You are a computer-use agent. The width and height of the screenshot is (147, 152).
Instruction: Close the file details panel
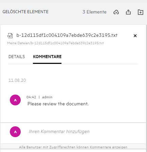[135, 36]
